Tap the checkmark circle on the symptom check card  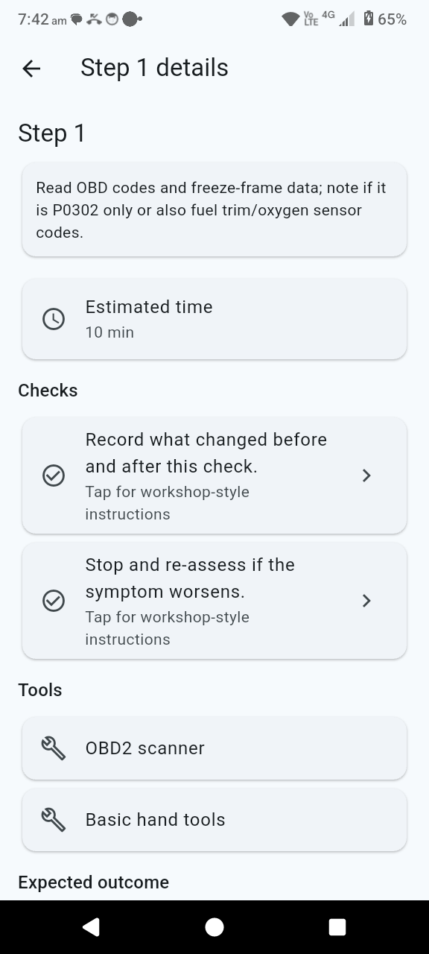pyautogui.click(x=53, y=601)
